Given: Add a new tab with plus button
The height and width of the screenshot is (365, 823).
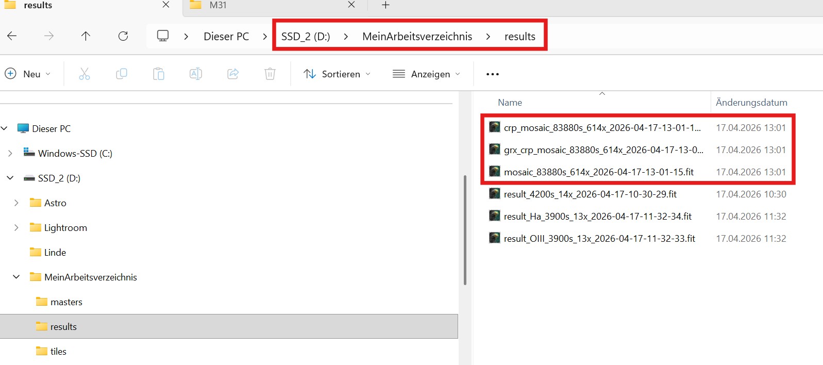Looking at the screenshot, I should 385,5.
